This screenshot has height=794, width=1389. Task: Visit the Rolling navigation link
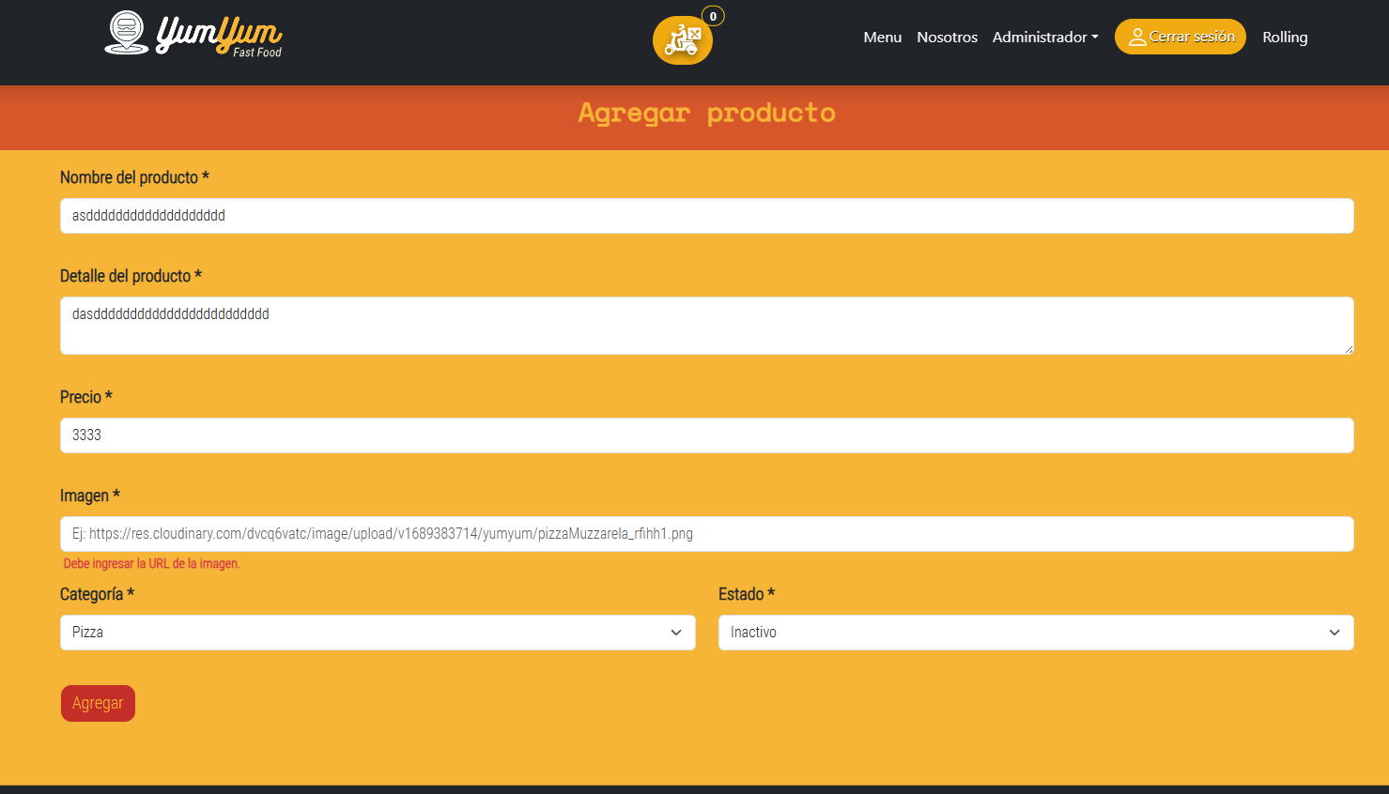1285,37
